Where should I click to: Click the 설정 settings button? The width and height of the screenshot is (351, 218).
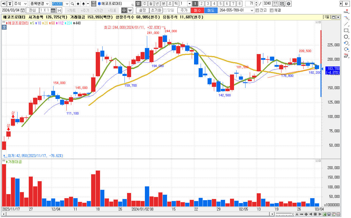(143, 10)
